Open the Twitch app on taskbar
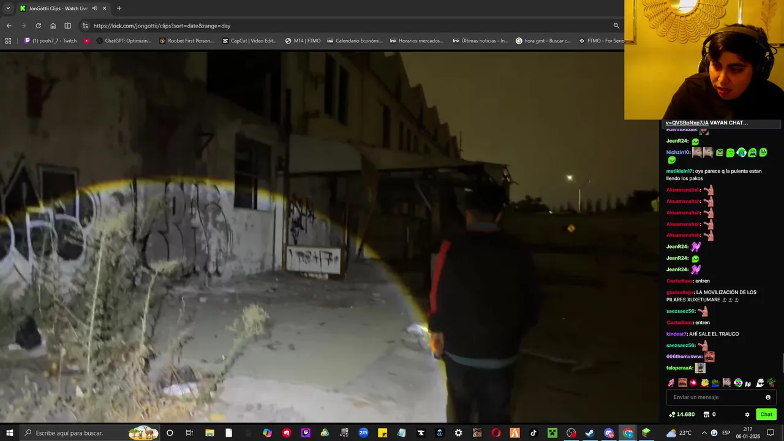The width and height of the screenshot is (784, 441). click(306, 432)
